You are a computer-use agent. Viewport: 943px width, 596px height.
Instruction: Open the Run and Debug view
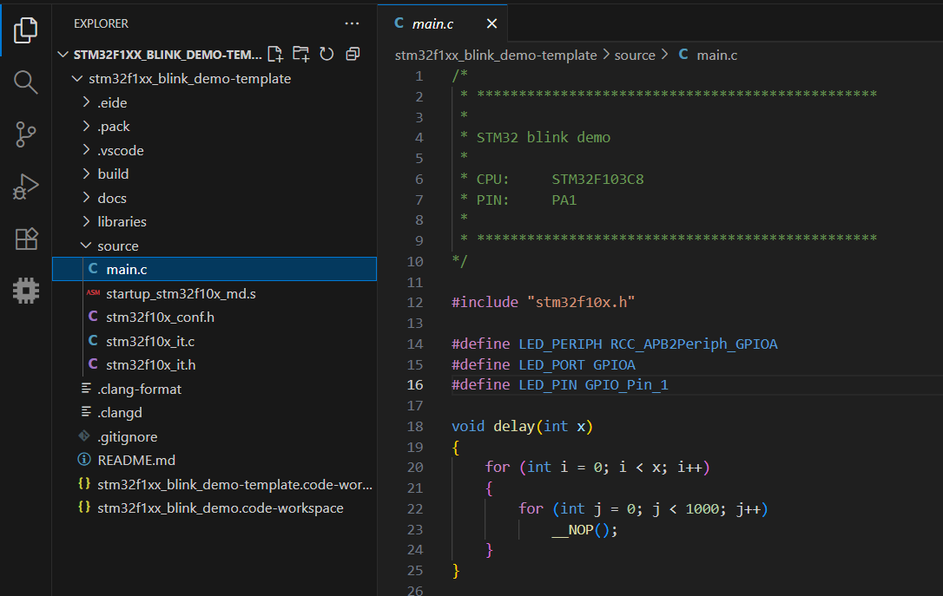pos(25,187)
